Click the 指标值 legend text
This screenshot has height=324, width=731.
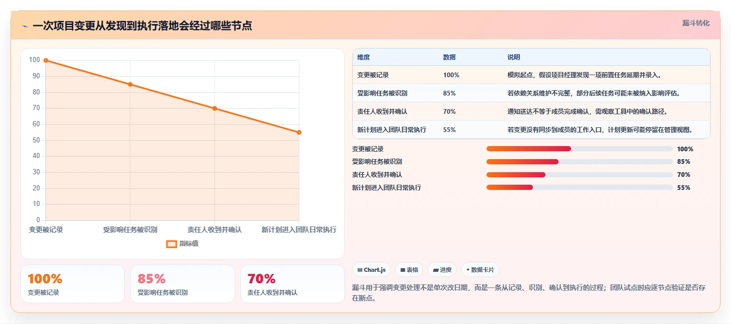(189, 244)
